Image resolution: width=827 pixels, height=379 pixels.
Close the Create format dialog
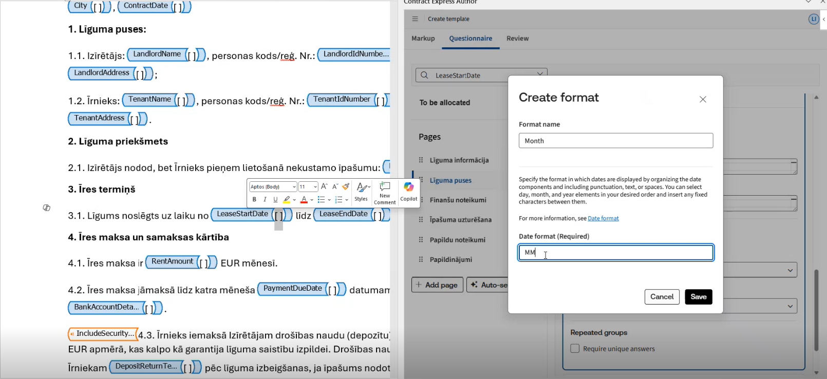tap(703, 99)
